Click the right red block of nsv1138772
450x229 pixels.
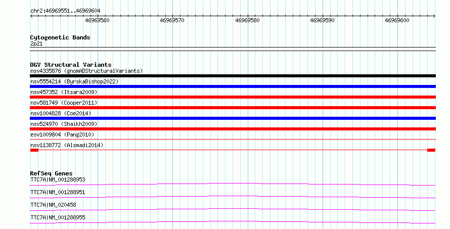(x=431, y=150)
